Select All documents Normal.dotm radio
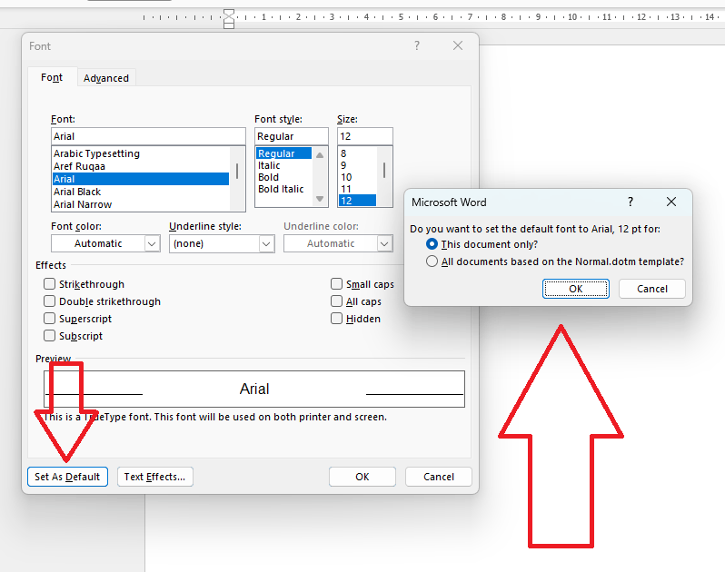 point(432,261)
